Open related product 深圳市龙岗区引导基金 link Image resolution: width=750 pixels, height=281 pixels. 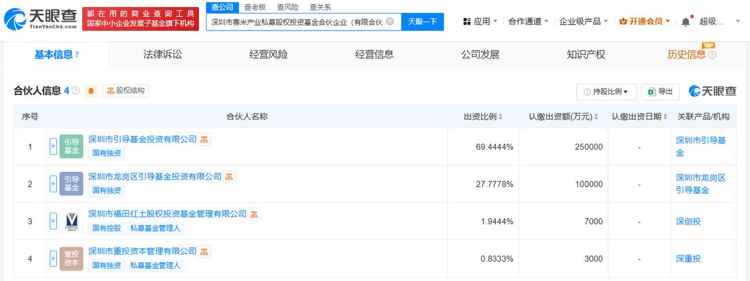pyautogui.click(x=701, y=184)
